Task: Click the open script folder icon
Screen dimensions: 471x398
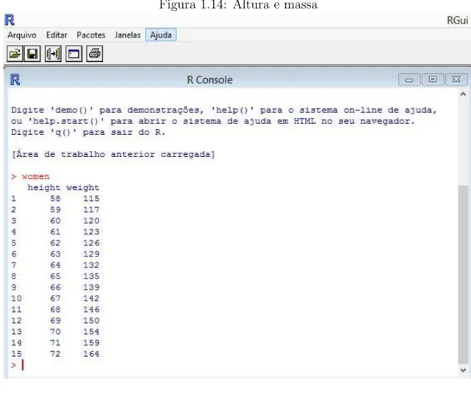Action: [x=15, y=54]
